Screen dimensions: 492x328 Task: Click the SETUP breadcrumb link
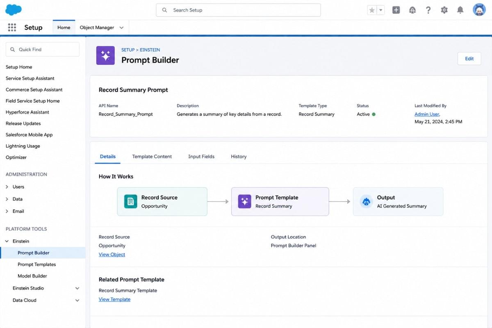(x=128, y=50)
